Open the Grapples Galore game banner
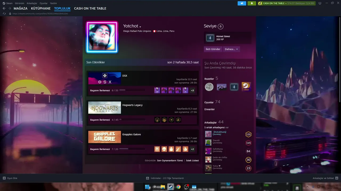Viewport: 341px width, 191px height. click(x=104, y=137)
